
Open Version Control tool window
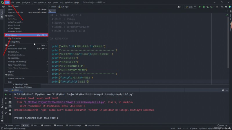tap(12, 125)
